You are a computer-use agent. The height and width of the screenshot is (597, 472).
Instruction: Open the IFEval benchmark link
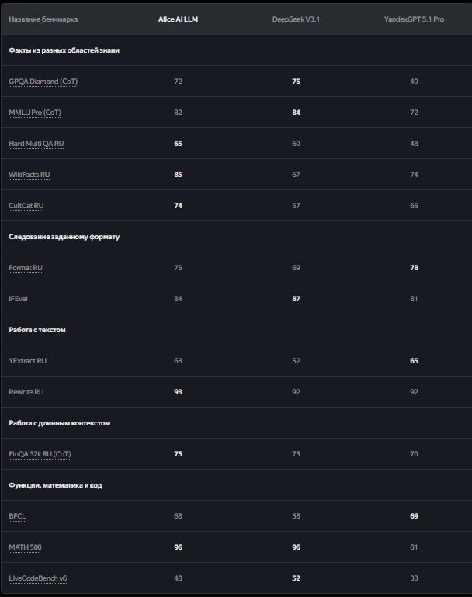pyautogui.click(x=18, y=299)
